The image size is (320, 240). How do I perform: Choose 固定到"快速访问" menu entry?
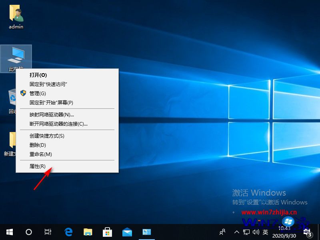67,84
